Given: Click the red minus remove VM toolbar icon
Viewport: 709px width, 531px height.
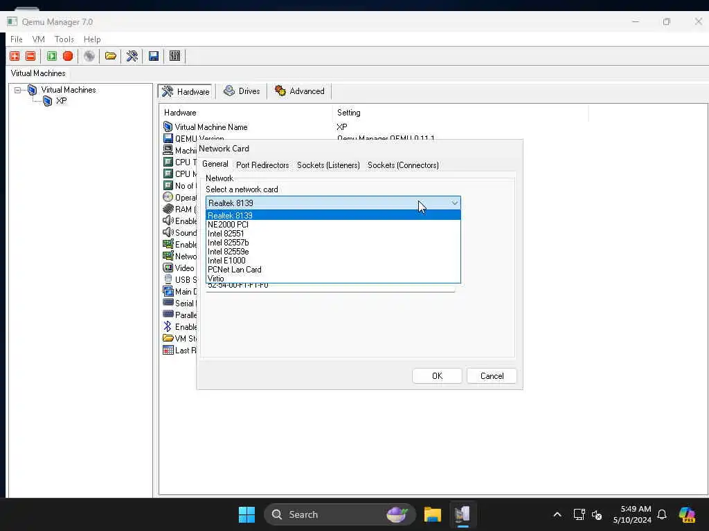Looking at the screenshot, I should point(30,56).
